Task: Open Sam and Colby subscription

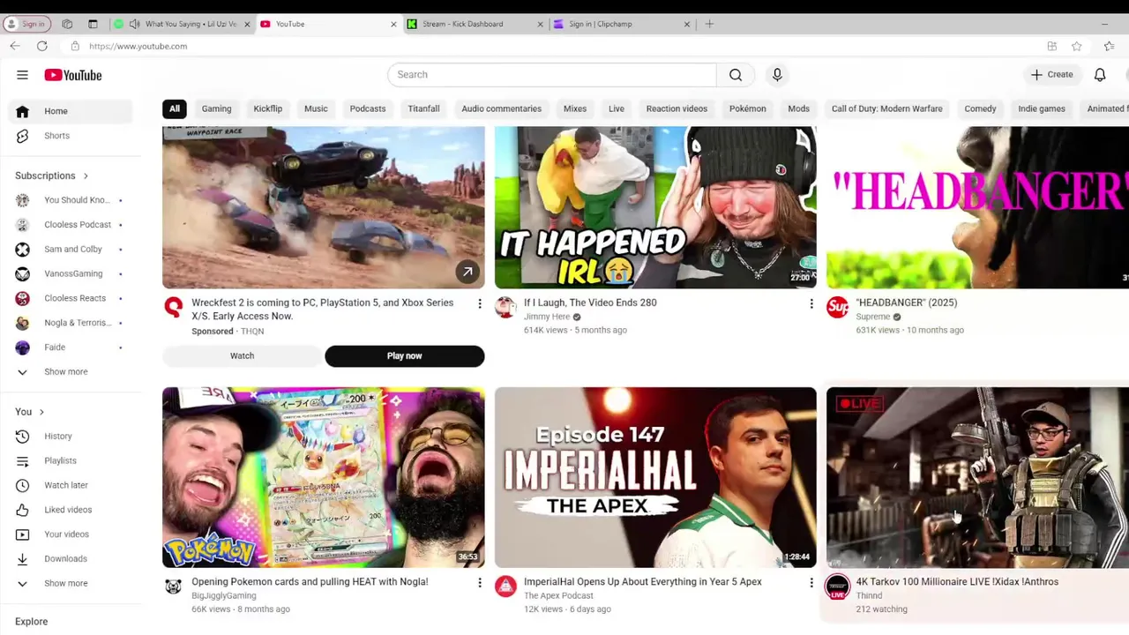Action: pyautogui.click(x=71, y=250)
